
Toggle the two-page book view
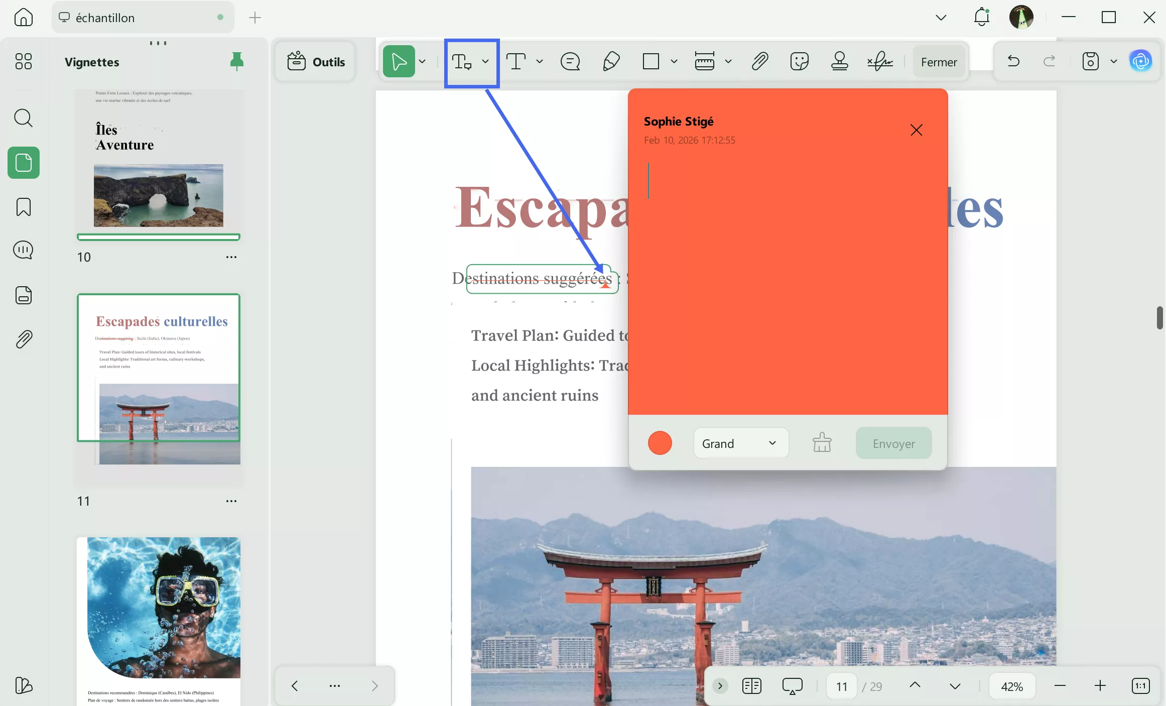click(751, 685)
